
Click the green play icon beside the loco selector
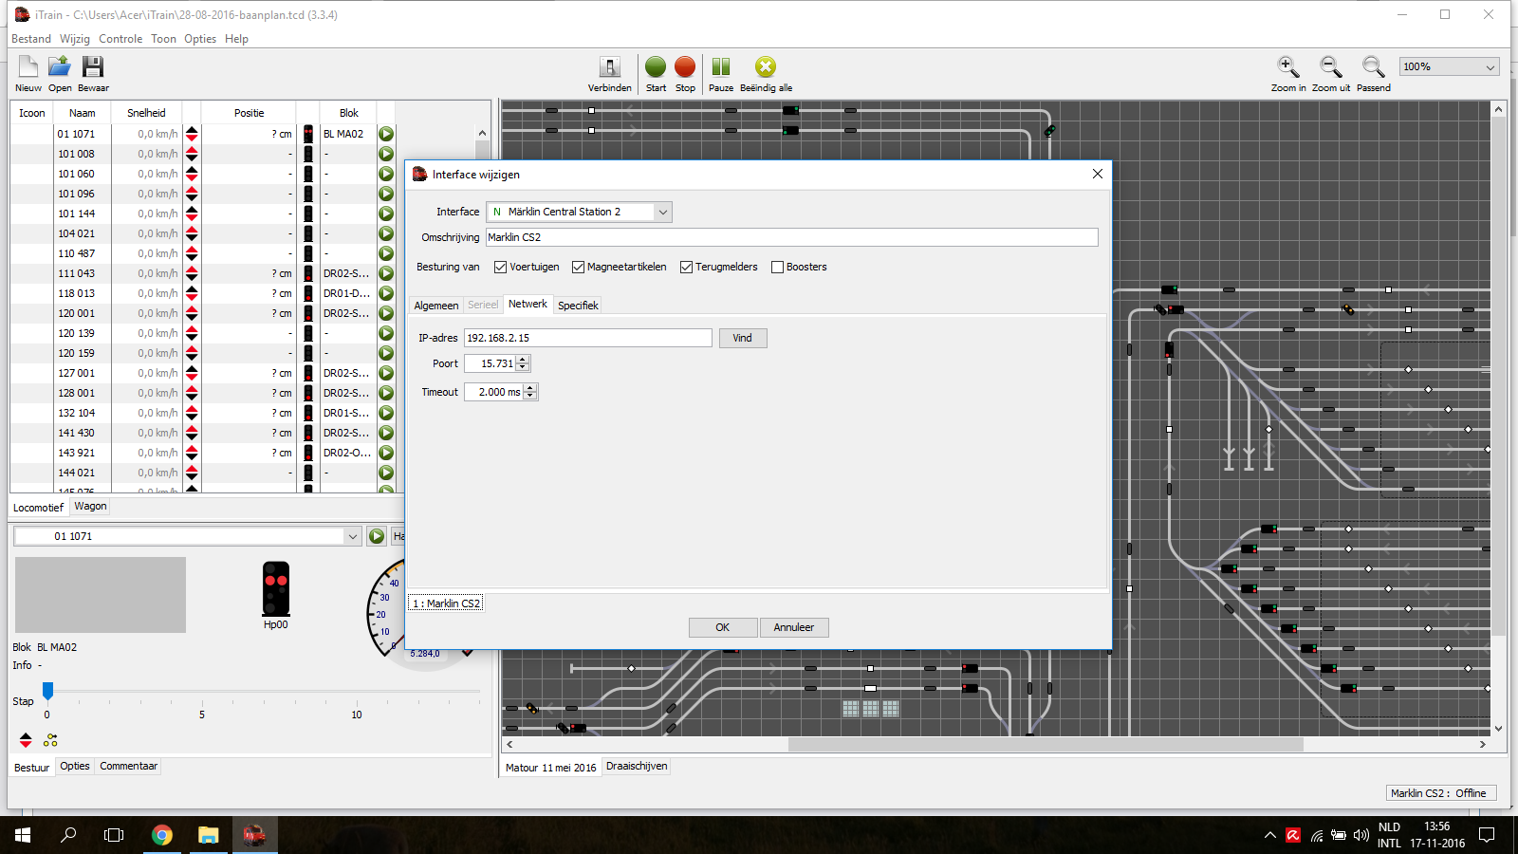(377, 536)
